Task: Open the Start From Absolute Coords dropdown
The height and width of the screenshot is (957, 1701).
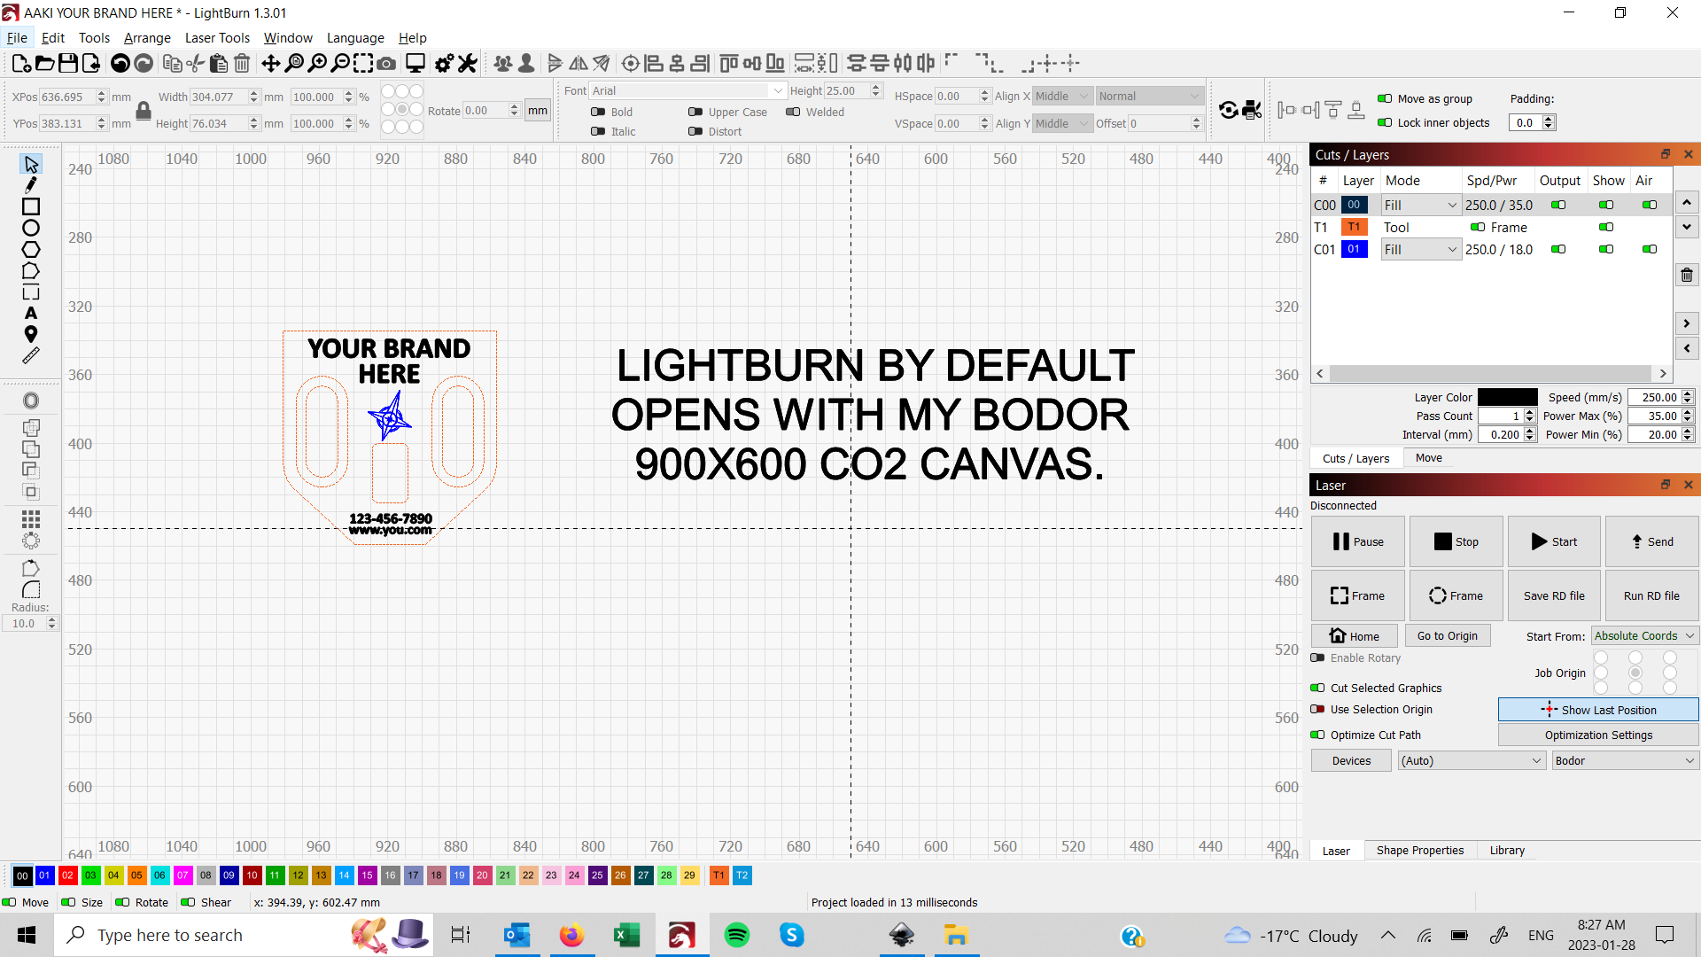Action: [1644, 635]
